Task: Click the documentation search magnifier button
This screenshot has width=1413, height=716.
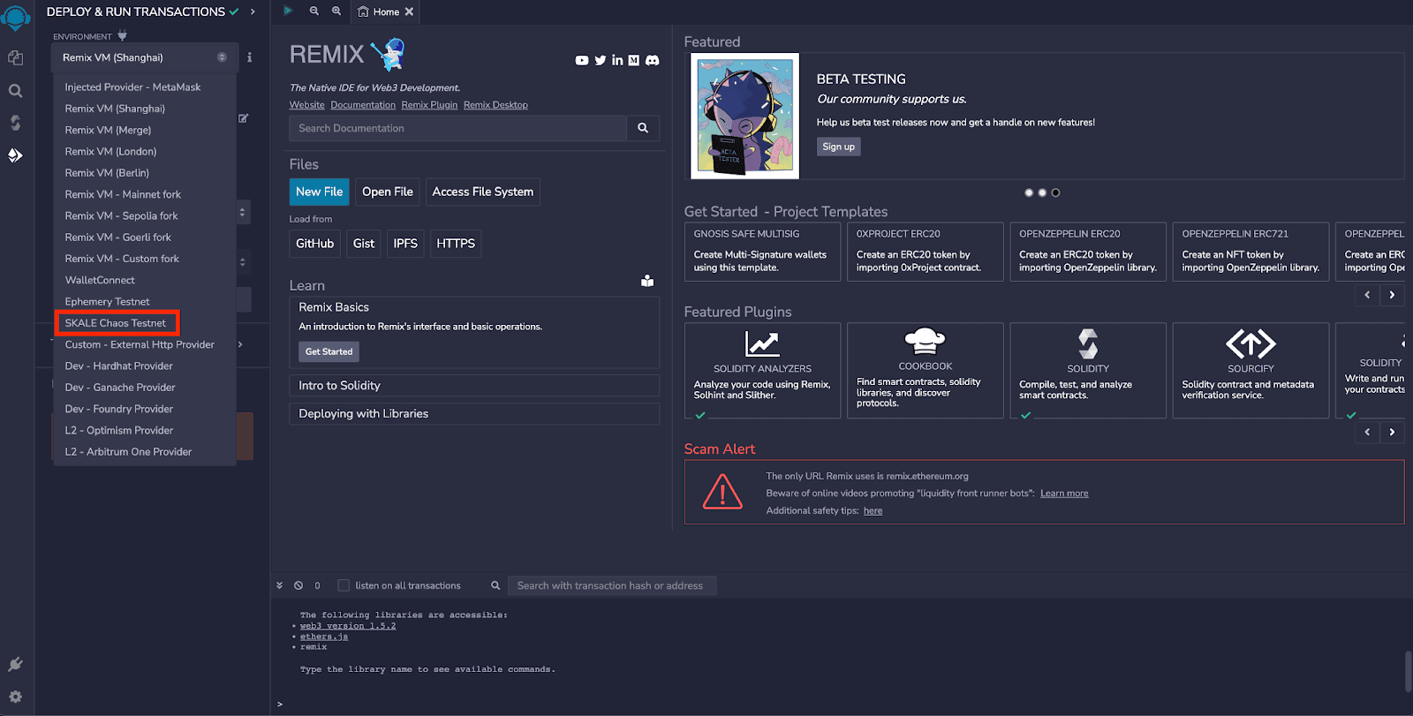Action: pos(643,128)
